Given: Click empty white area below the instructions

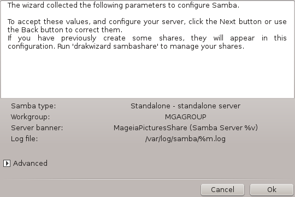Looking at the screenshot, I should point(147,76).
